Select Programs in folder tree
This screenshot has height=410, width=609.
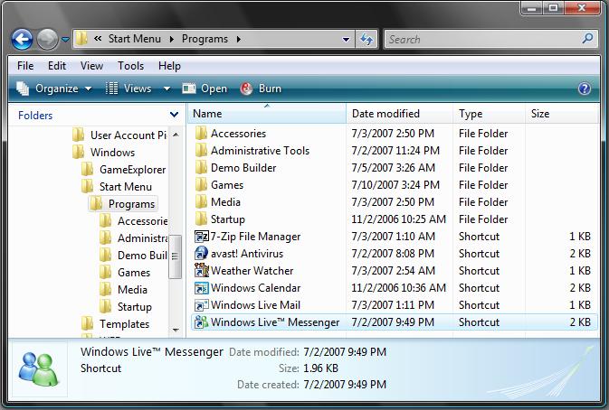point(123,204)
